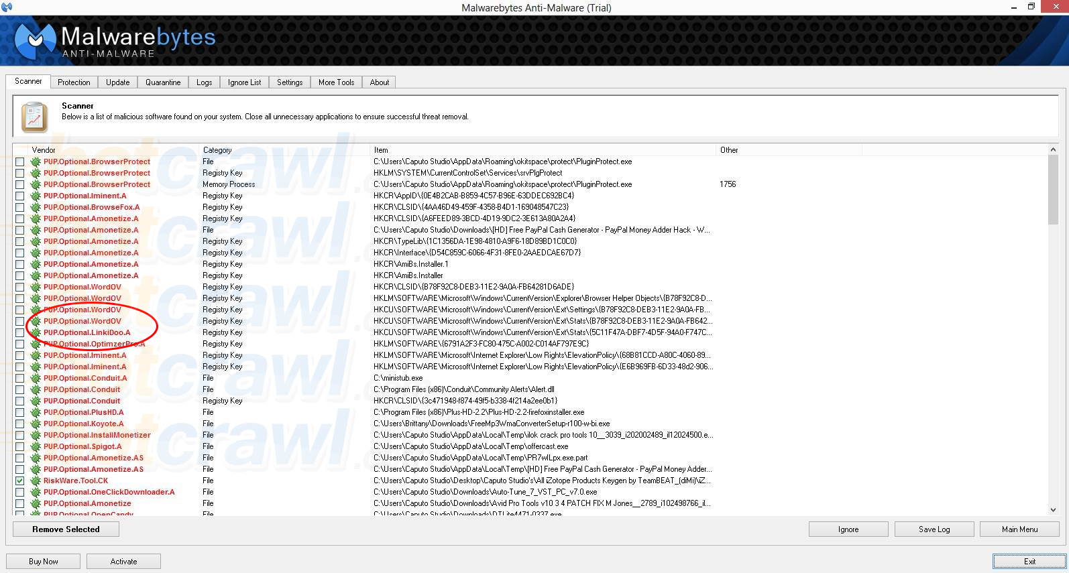Click the bug icon beside PUP.Optional.OptimzerPro.A

pos(36,344)
